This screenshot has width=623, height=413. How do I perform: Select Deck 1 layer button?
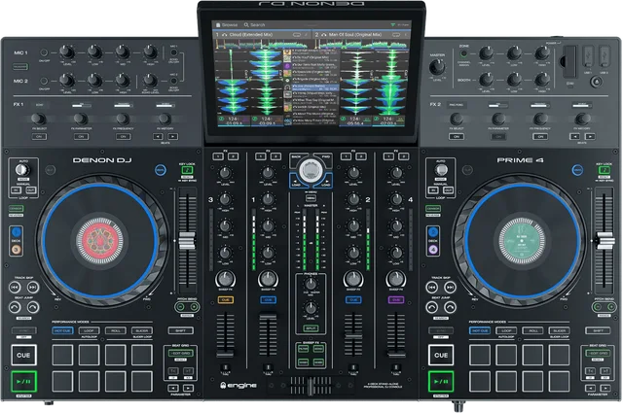click(17, 231)
